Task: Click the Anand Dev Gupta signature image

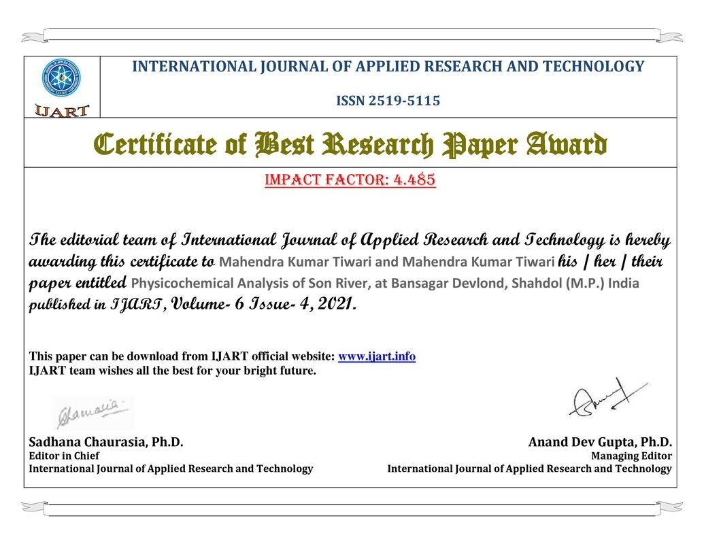Action: [x=608, y=397]
